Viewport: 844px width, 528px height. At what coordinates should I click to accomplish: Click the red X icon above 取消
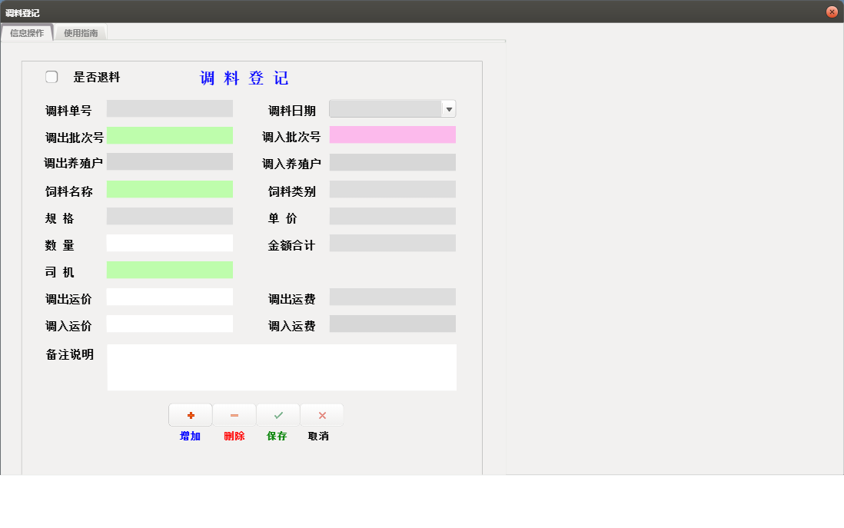point(321,414)
